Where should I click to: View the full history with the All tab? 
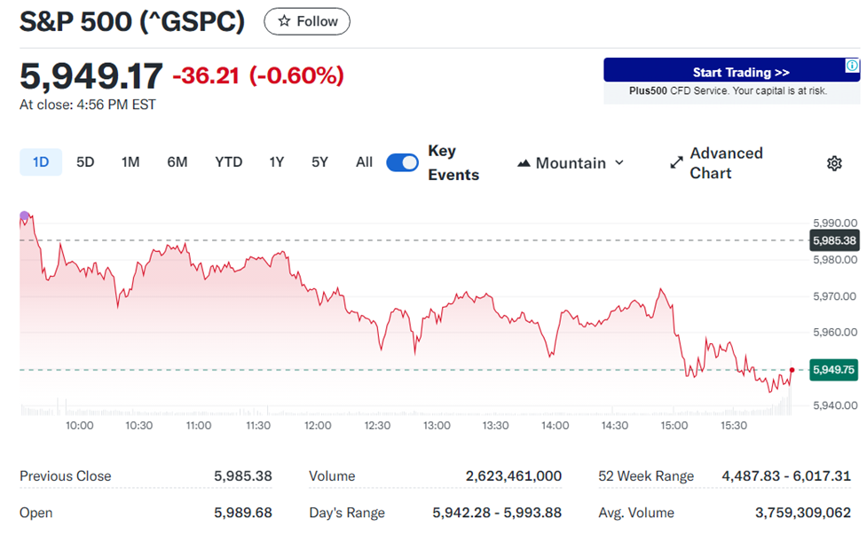[364, 162]
